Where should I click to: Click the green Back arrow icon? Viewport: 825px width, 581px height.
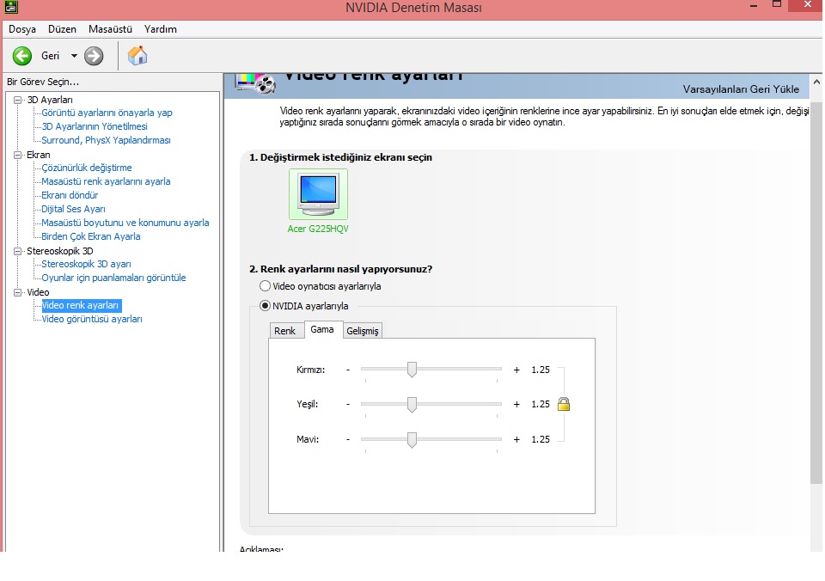pos(22,56)
